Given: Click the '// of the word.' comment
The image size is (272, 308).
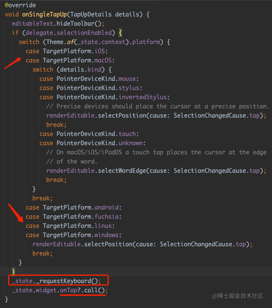Looking at the screenshot, I should [72, 161].
